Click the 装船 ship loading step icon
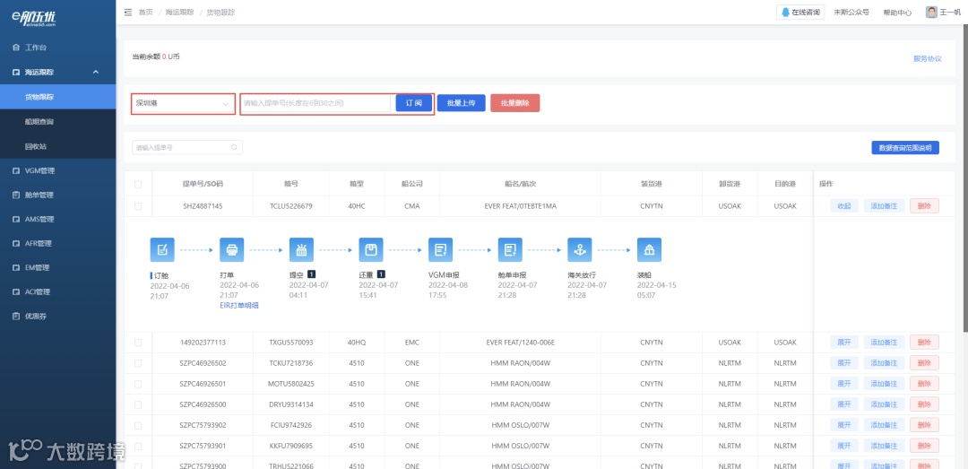This screenshot has width=968, height=469. click(650, 249)
